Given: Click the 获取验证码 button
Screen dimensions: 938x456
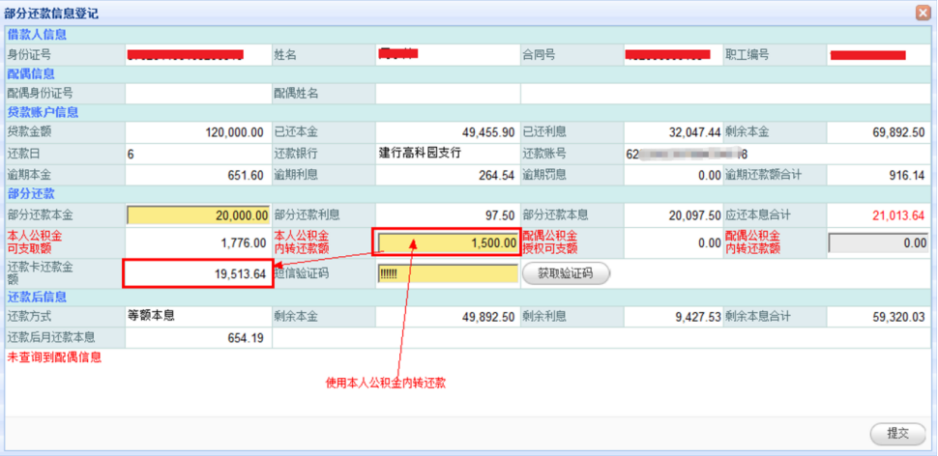Looking at the screenshot, I should [x=566, y=273].
